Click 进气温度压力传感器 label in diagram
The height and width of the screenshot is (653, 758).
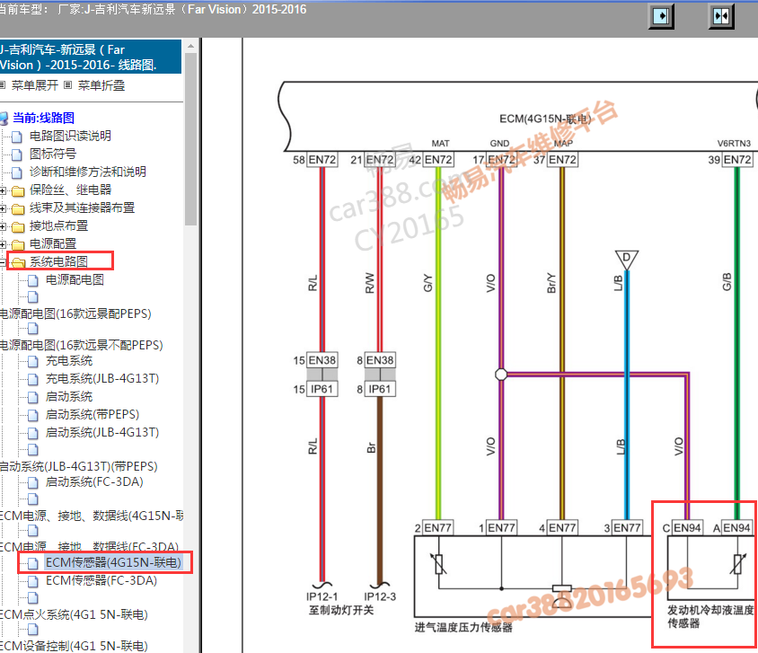point(463,627)
